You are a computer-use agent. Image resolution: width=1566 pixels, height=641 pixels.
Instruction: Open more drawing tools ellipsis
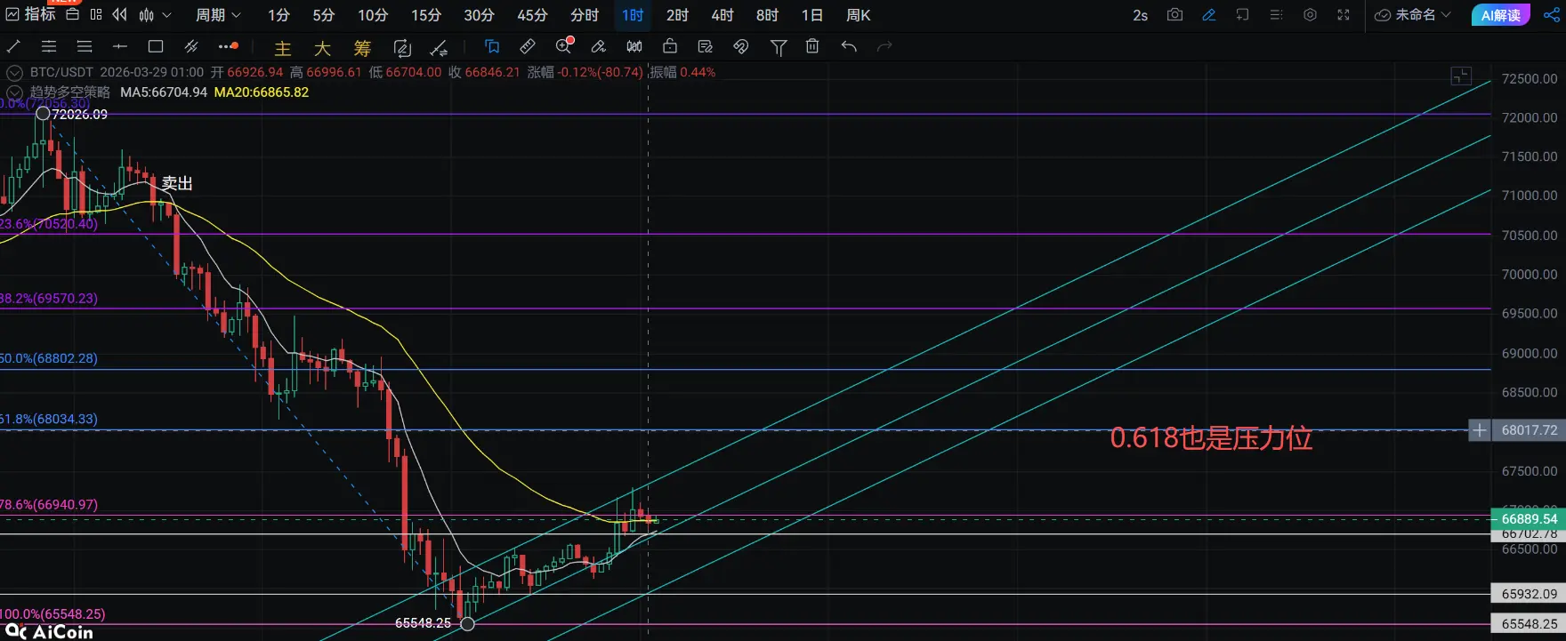[228, 46]
